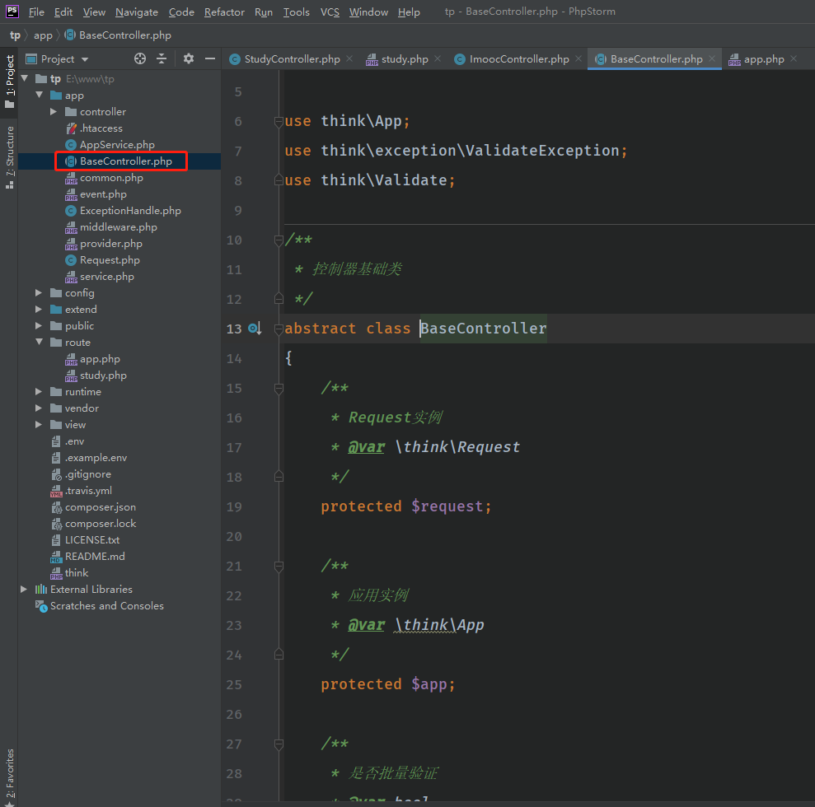Open the Structure tool window
Screen dimensions: 815x807
9,156
